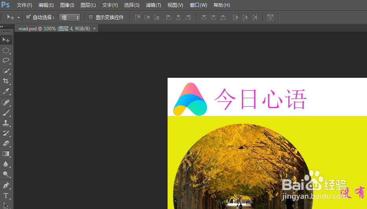
Task: Click Distribute Vertical Centers icon
Action: click(x=214, y=17)
